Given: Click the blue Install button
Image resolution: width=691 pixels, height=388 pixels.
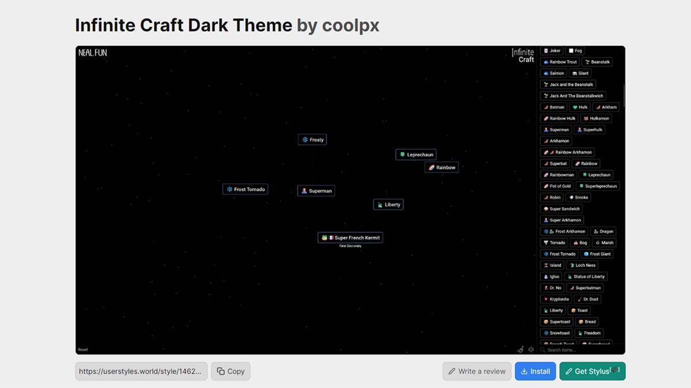Looking at the screenshot, I should [536, 371].
